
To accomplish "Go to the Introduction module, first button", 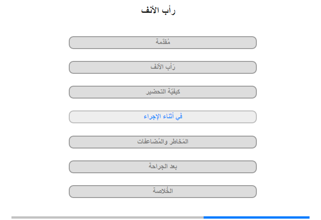I will [x=162, y=43].
